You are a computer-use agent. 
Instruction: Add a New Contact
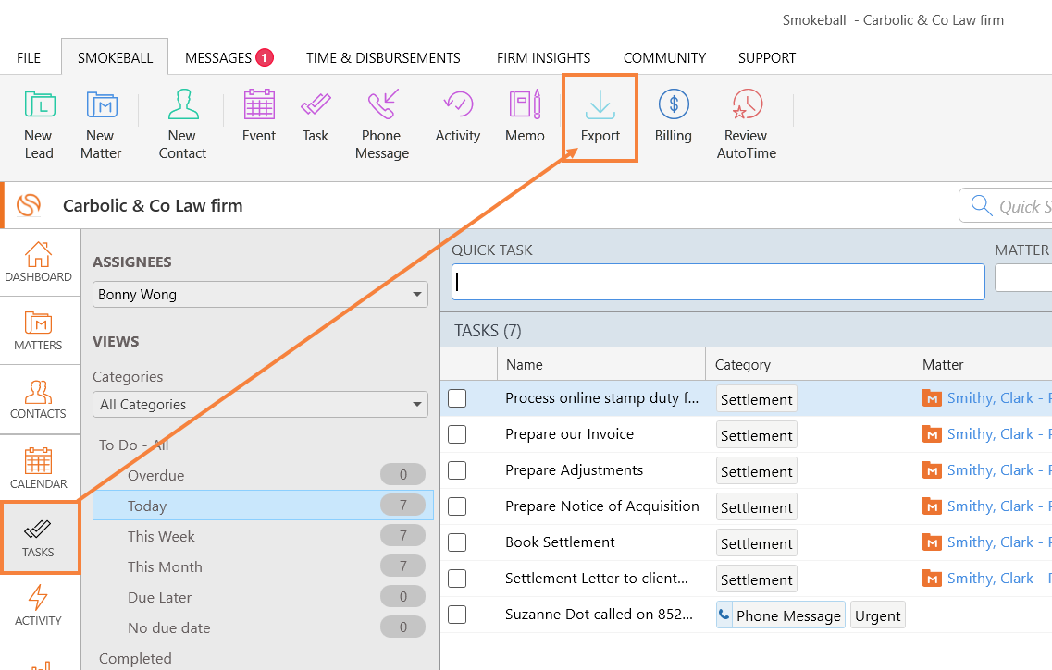[x=182, y=123]
